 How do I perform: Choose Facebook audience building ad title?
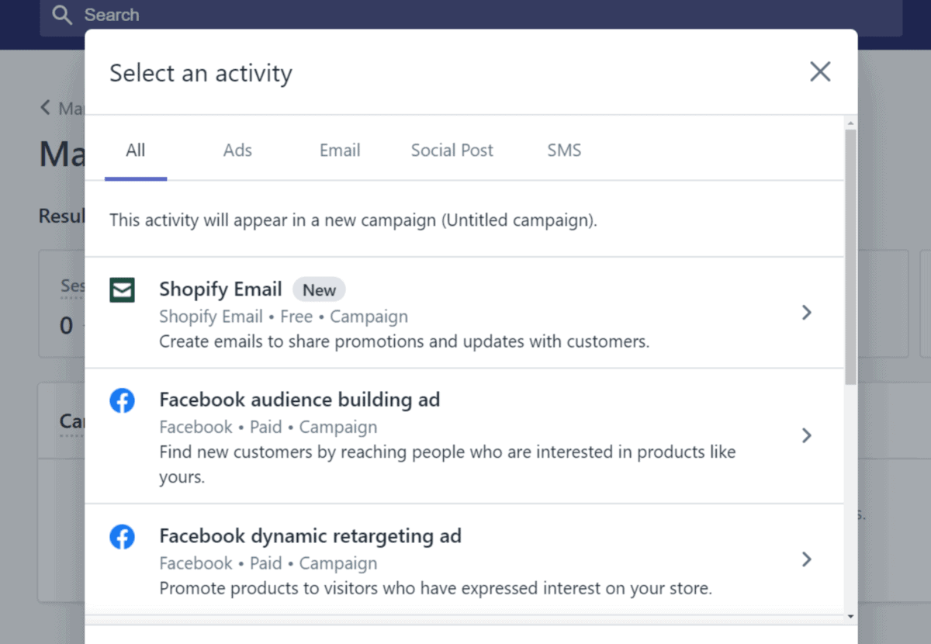[299, 400]
